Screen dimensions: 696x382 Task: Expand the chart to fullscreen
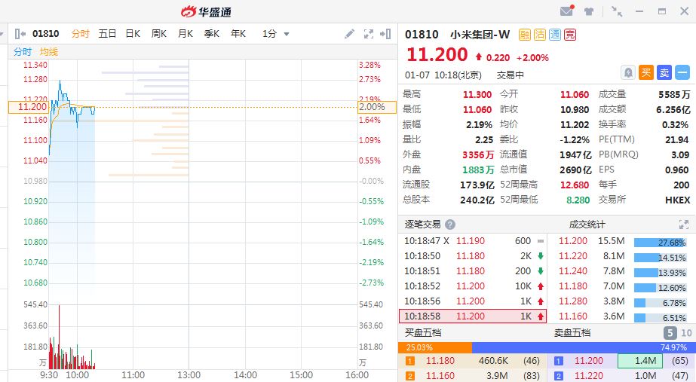coord(369,34)
